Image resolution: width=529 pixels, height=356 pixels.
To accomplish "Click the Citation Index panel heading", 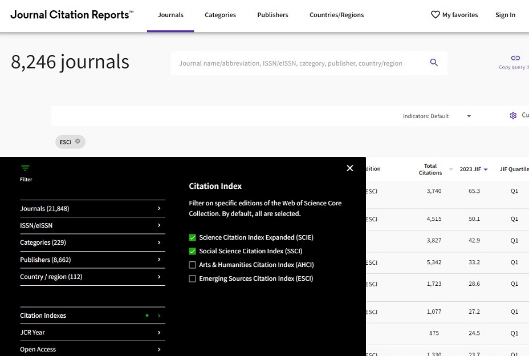I will coord(215,186).
